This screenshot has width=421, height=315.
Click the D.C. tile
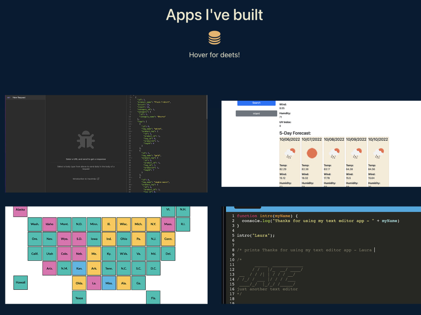[x=153, y=268]
